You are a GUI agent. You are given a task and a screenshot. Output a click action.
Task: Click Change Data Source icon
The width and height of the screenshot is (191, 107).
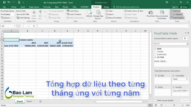[x=98, y=12]
